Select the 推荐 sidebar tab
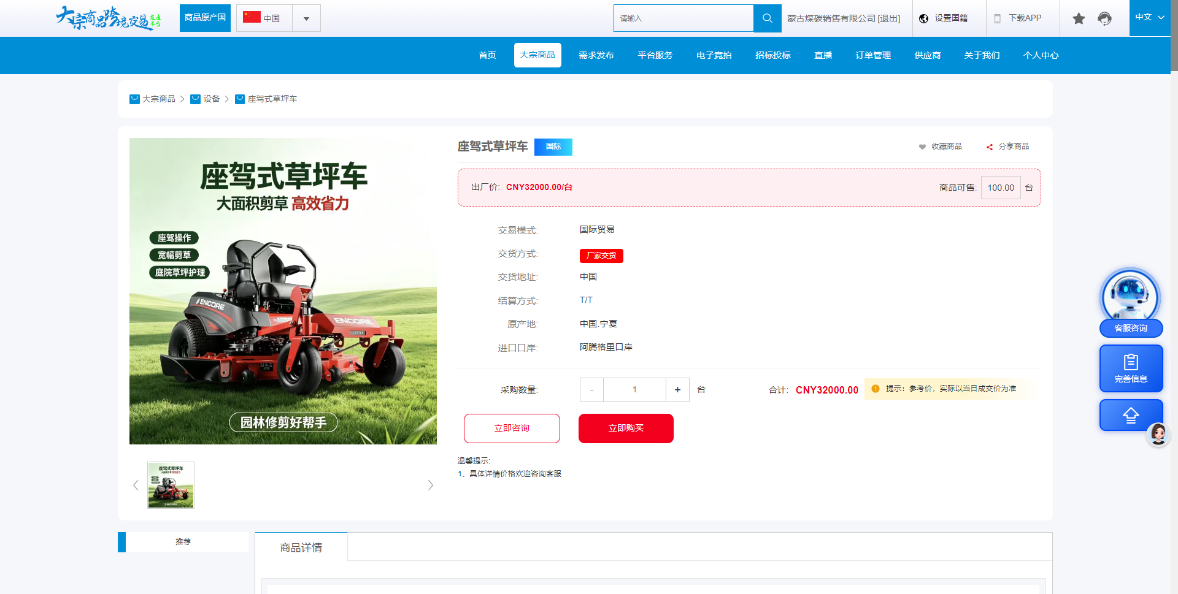This screenshot has height=594, width=1178. (x=183, y=542)
